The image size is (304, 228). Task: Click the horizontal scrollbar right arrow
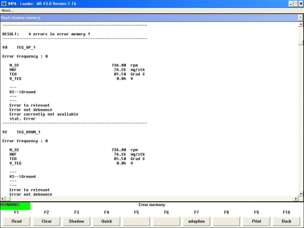pos(296,199)
